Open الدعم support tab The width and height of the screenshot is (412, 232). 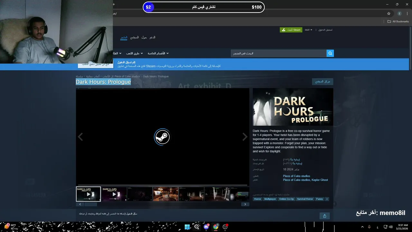153,37
